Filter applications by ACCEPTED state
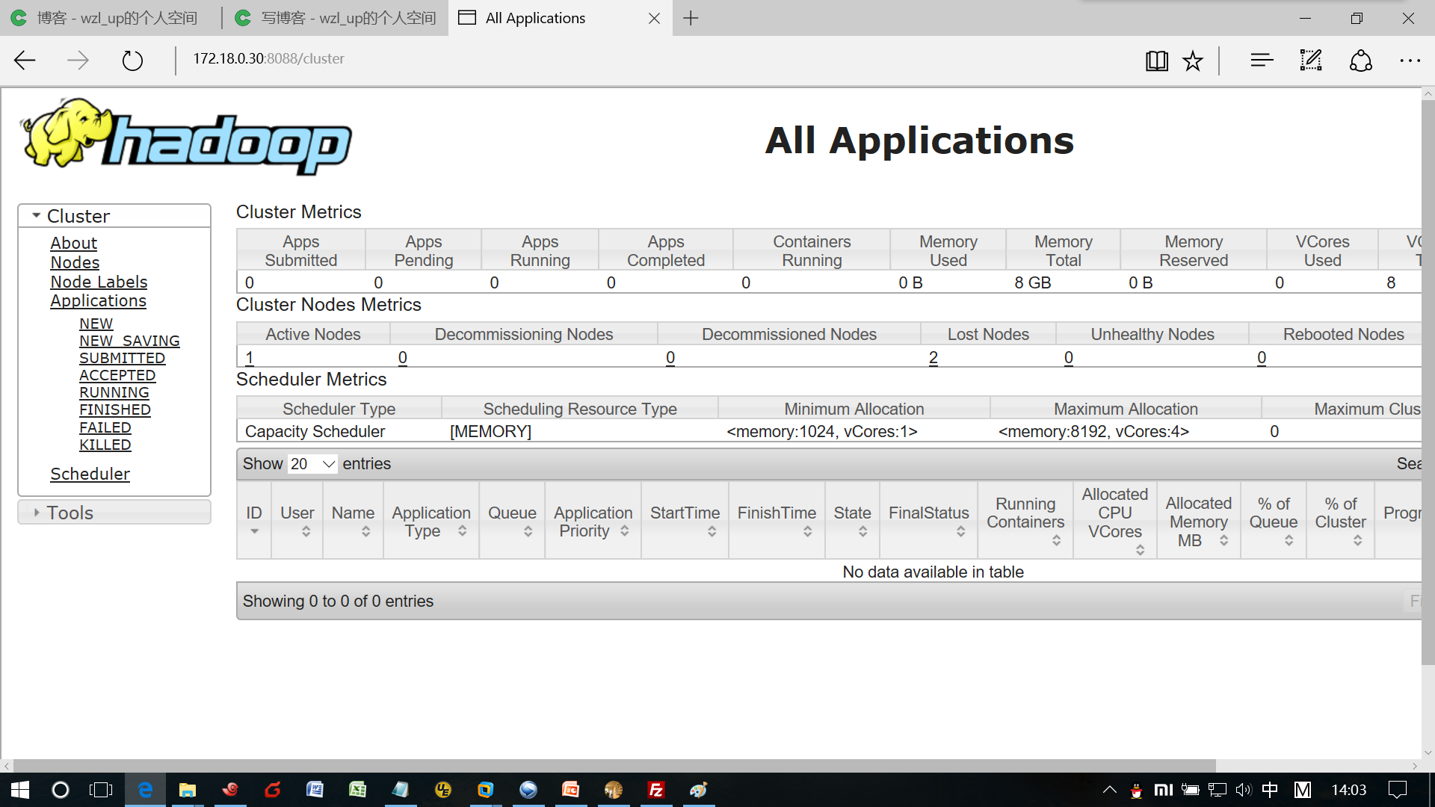Screen dimensions: 1435x807 pyautogui.click(x=117, y=375)
